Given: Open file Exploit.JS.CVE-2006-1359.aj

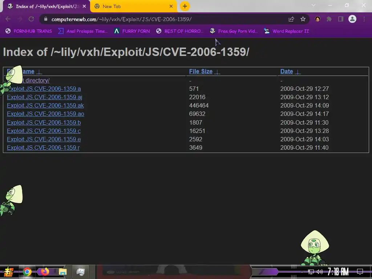Looking at the screenshot, I should point(44,97).
